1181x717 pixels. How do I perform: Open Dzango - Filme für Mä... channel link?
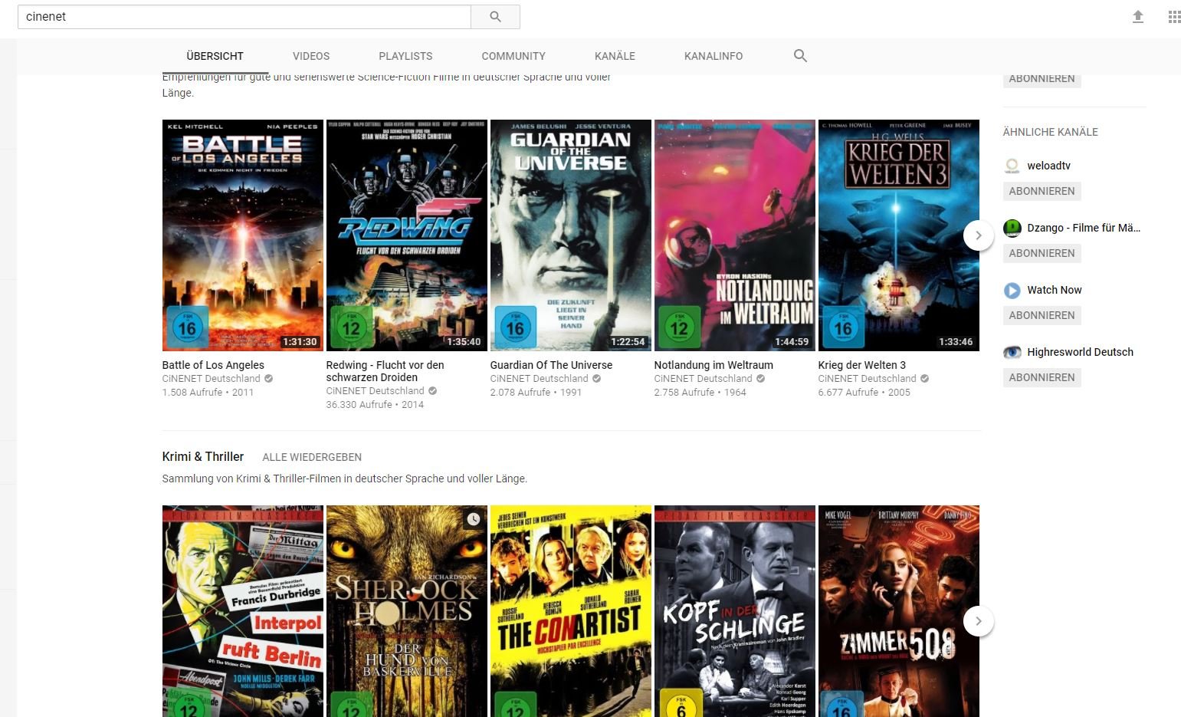point(1084,228)
